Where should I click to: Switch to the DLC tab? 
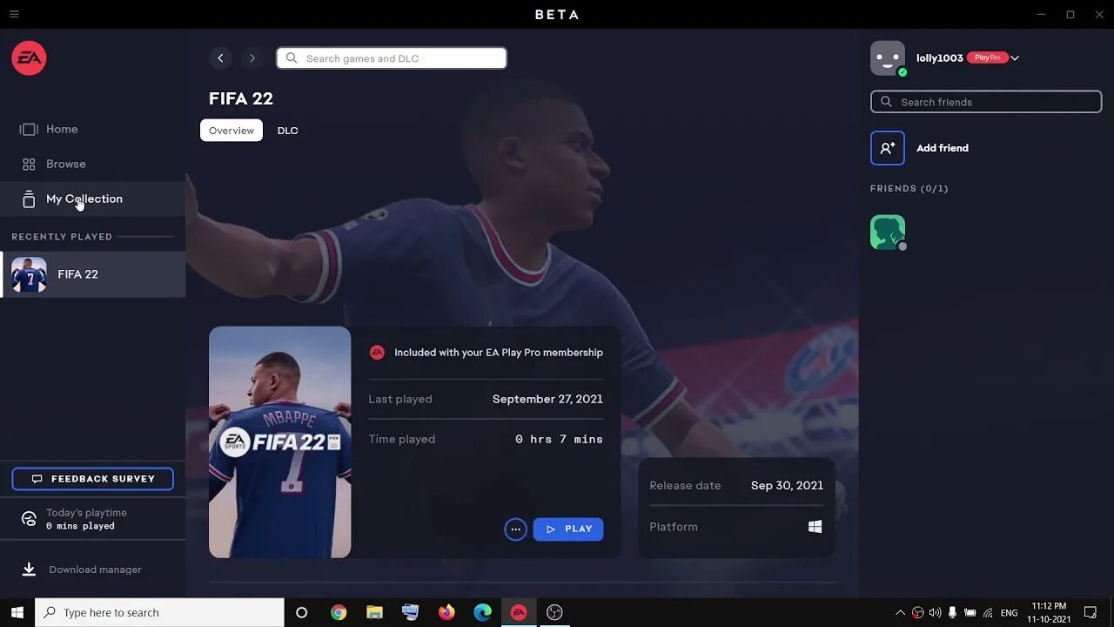point(287,131)
